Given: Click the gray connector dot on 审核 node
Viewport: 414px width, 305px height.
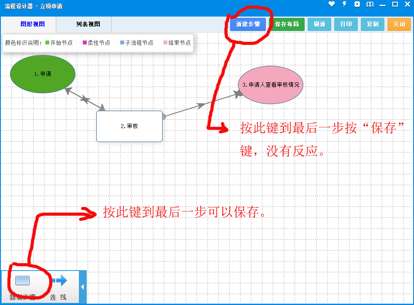Looking at the screenshot, I should pos(164,116).
